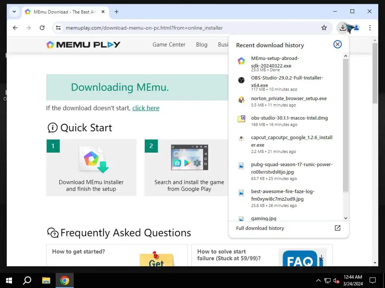
Task: Click Chrome icon in the taskbar
Action: click(65, 280)
